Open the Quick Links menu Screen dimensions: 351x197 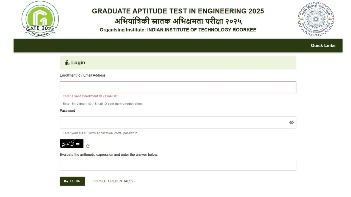point(323,45)
